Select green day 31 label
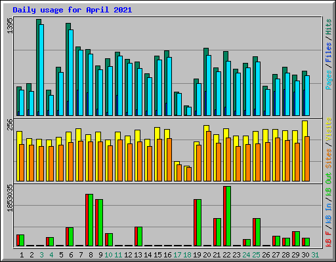The height and width of the screenshot is (262, 336). [x=315, y=255]
